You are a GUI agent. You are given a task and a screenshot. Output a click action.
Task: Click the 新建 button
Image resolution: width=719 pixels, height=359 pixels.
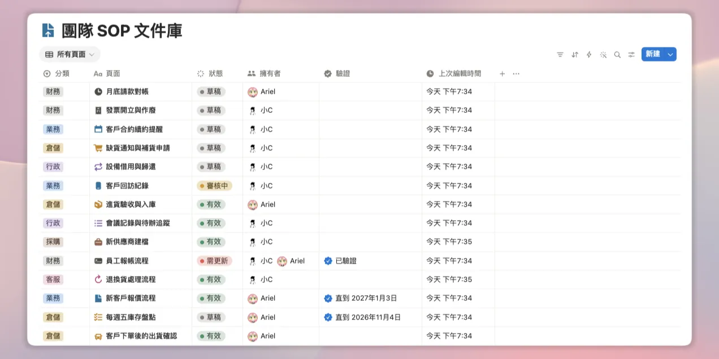point(653,54)
